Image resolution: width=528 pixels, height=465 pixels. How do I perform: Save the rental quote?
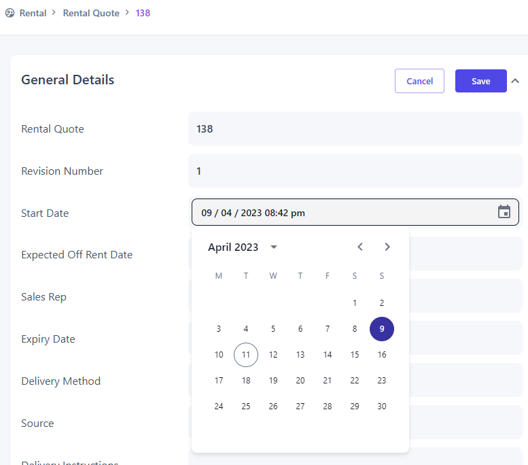coord(480,81)
